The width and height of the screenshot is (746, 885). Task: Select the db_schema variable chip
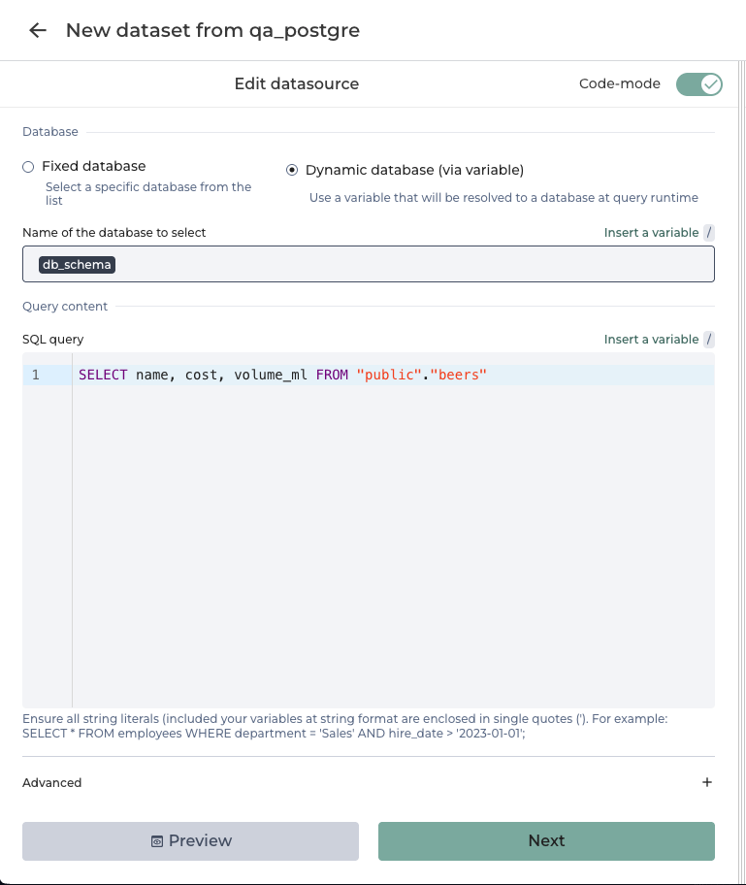click(77, 265)
